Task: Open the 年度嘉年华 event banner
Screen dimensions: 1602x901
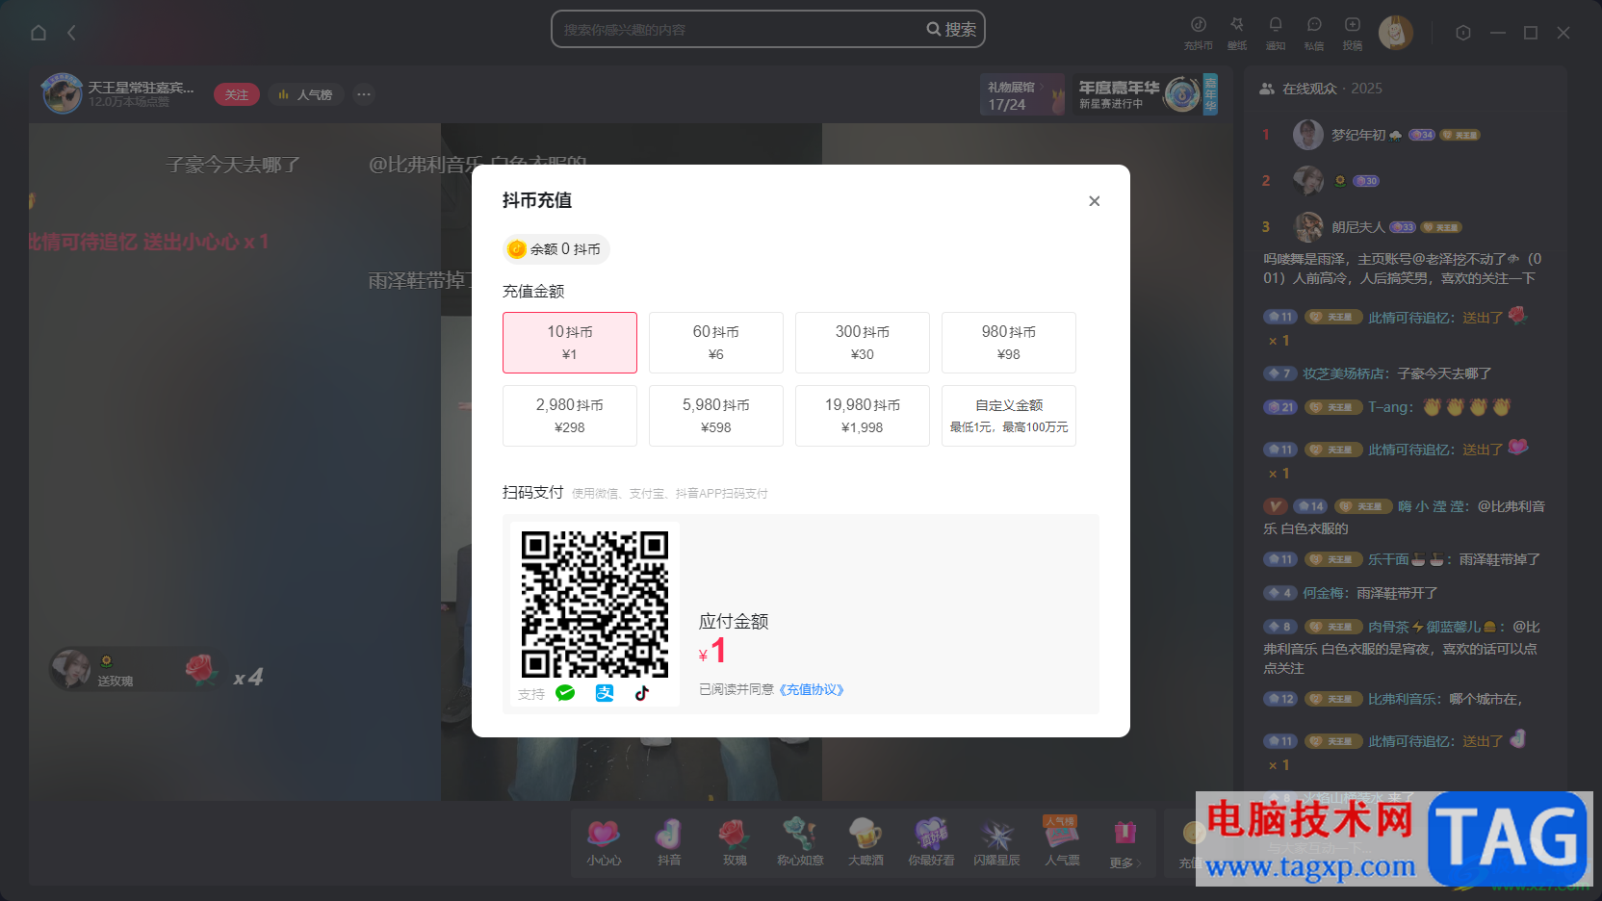Action: 1146,94
